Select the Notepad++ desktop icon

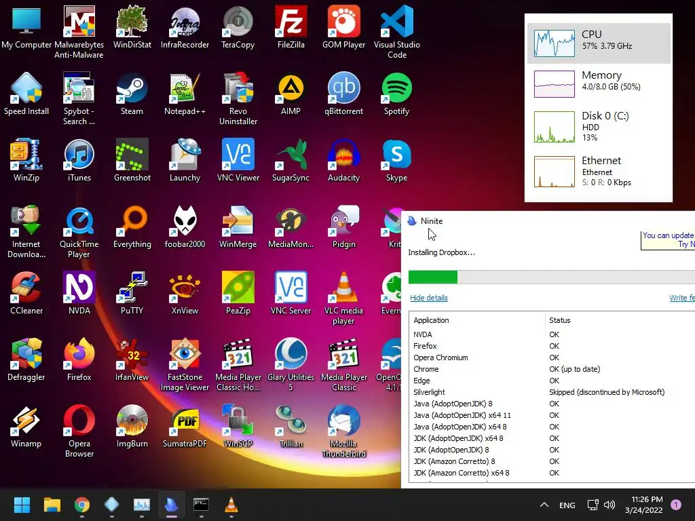coord(185,93)
